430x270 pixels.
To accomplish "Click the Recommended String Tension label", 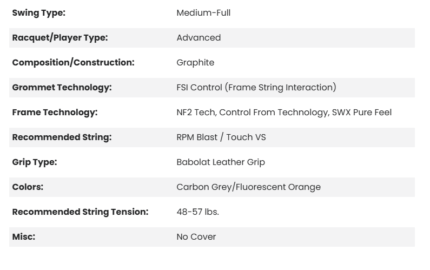I will 80,212.
